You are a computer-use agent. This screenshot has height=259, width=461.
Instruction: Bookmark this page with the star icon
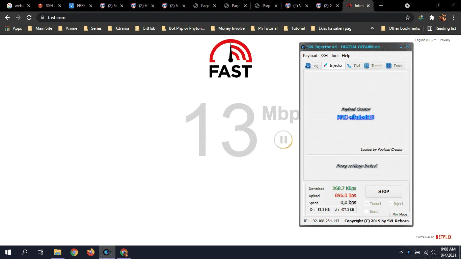[408, 18]
